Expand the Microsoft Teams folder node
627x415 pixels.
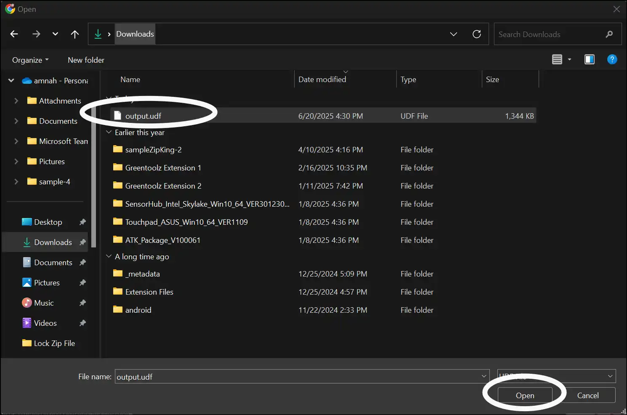point(16,141)
